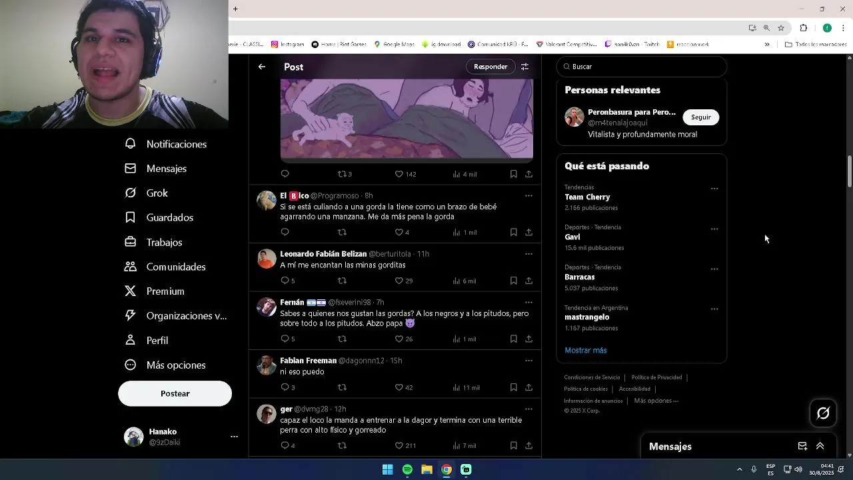This screenshot has width=853, height=480.
Task: Open a new browser tab
Action: pos(235,9)
